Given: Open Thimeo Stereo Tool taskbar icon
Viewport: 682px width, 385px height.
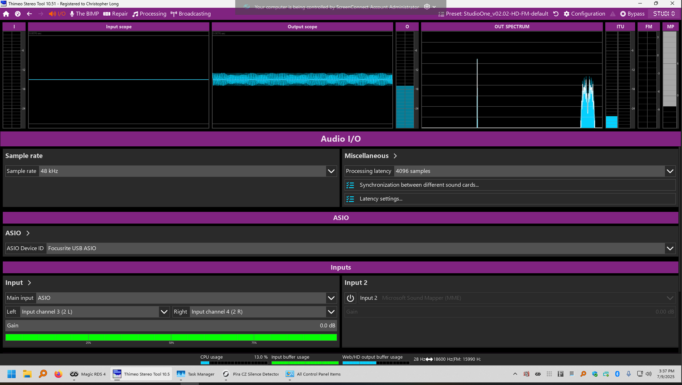Looking at the screenshot, I should [x=142, y=374].
